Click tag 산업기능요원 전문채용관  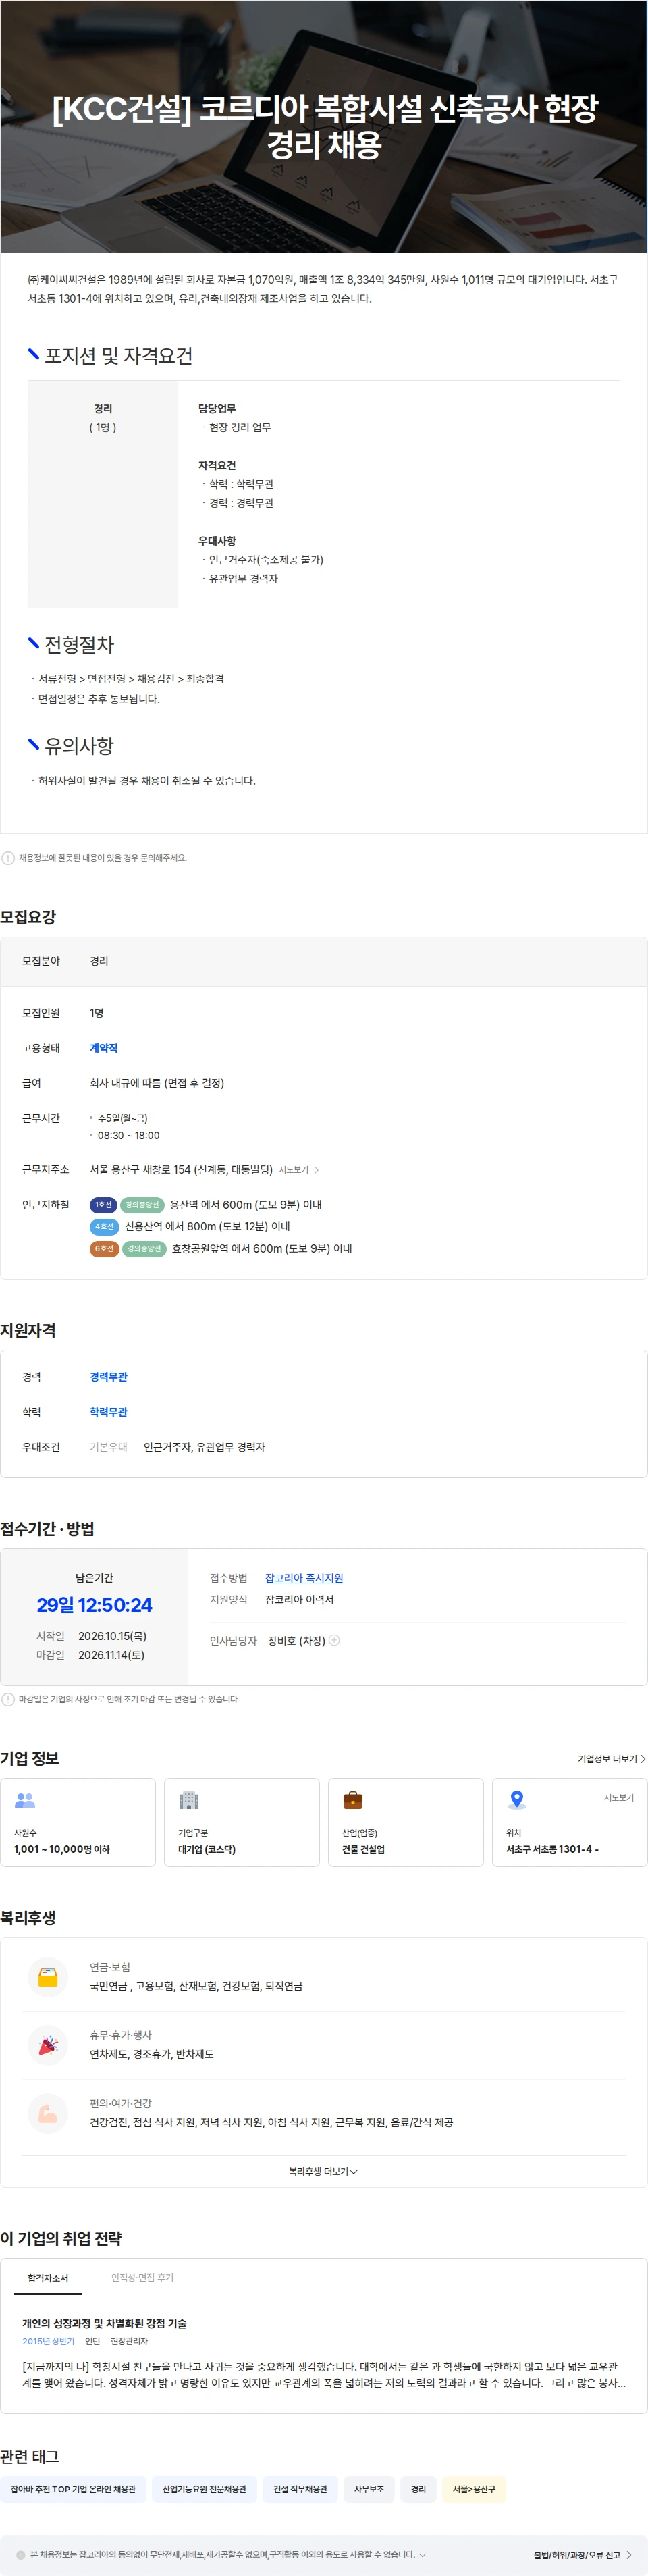[204, 2489]
